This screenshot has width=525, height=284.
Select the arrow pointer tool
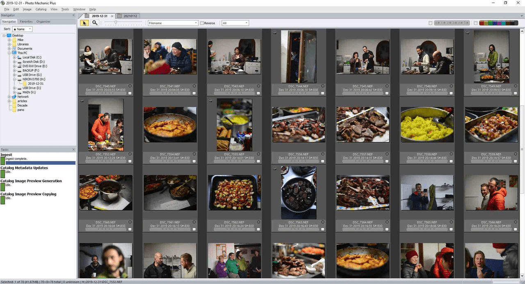(84, 23)
